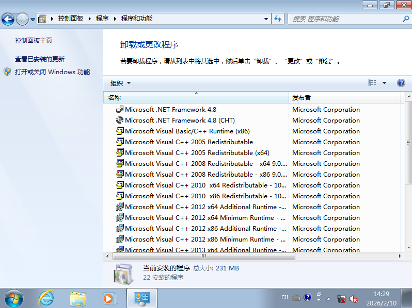Click publisher cell of .NET Framework 4.8 row
Viewport: 412px width, 308px height.
pyautogui.click(x=326, y=110)
